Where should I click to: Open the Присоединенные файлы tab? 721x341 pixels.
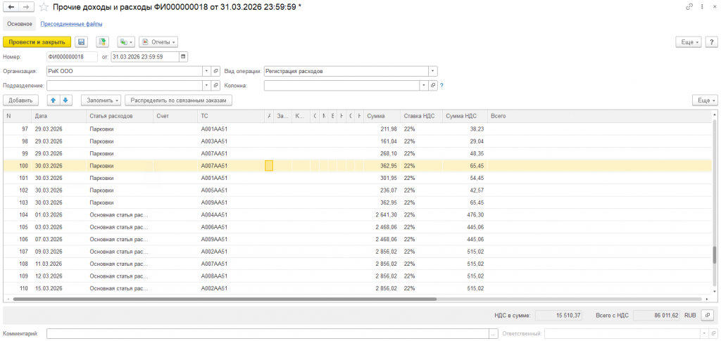point(71,23)
